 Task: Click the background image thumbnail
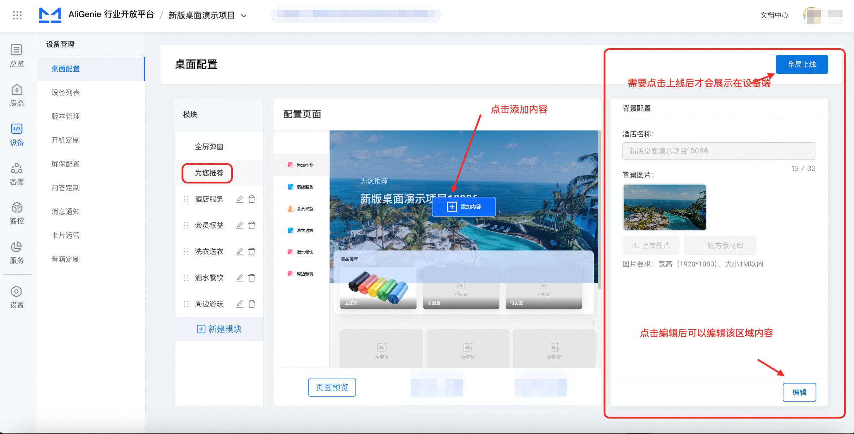click(x=664, y=207)
